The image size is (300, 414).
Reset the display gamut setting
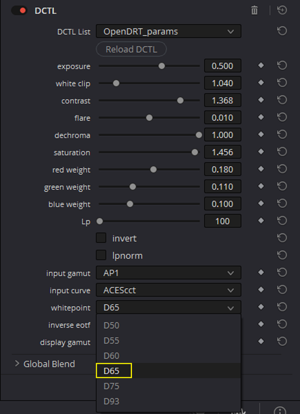[x=282, y=342]
